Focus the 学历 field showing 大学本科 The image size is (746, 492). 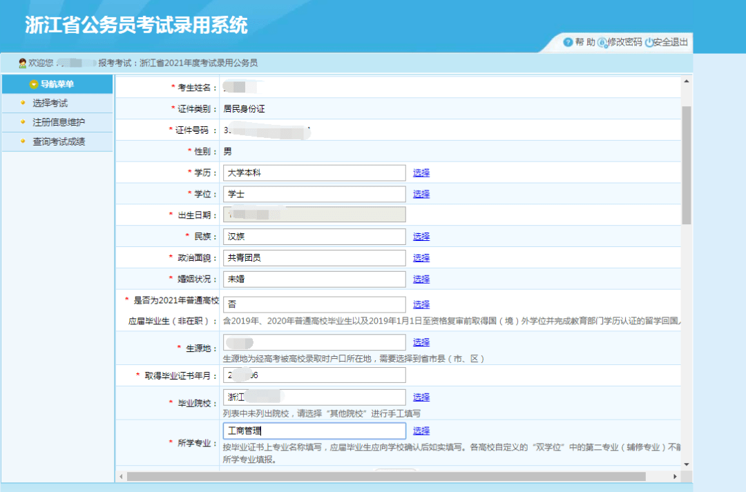314,173
